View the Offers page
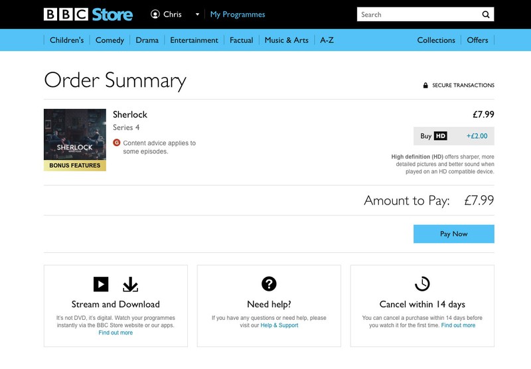 pyautogui.click(x=477, y=40)
